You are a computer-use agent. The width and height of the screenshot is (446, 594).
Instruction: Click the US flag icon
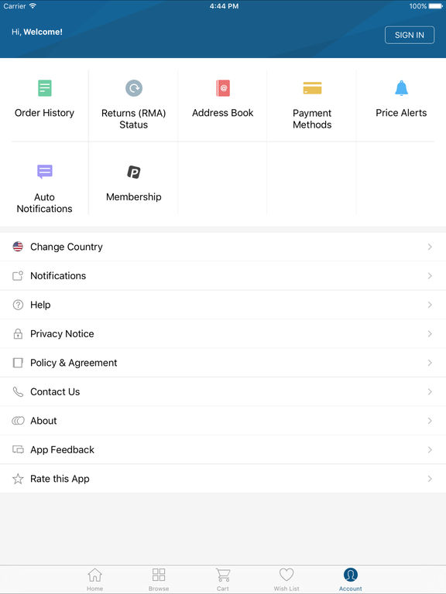(x=18, y=247)
